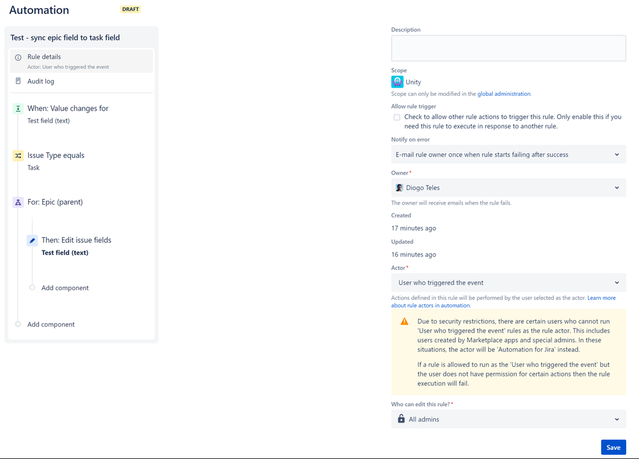This screenshot has width=639, height=459.
Task: Open the global administration link
Action: (x=503, y=93)
